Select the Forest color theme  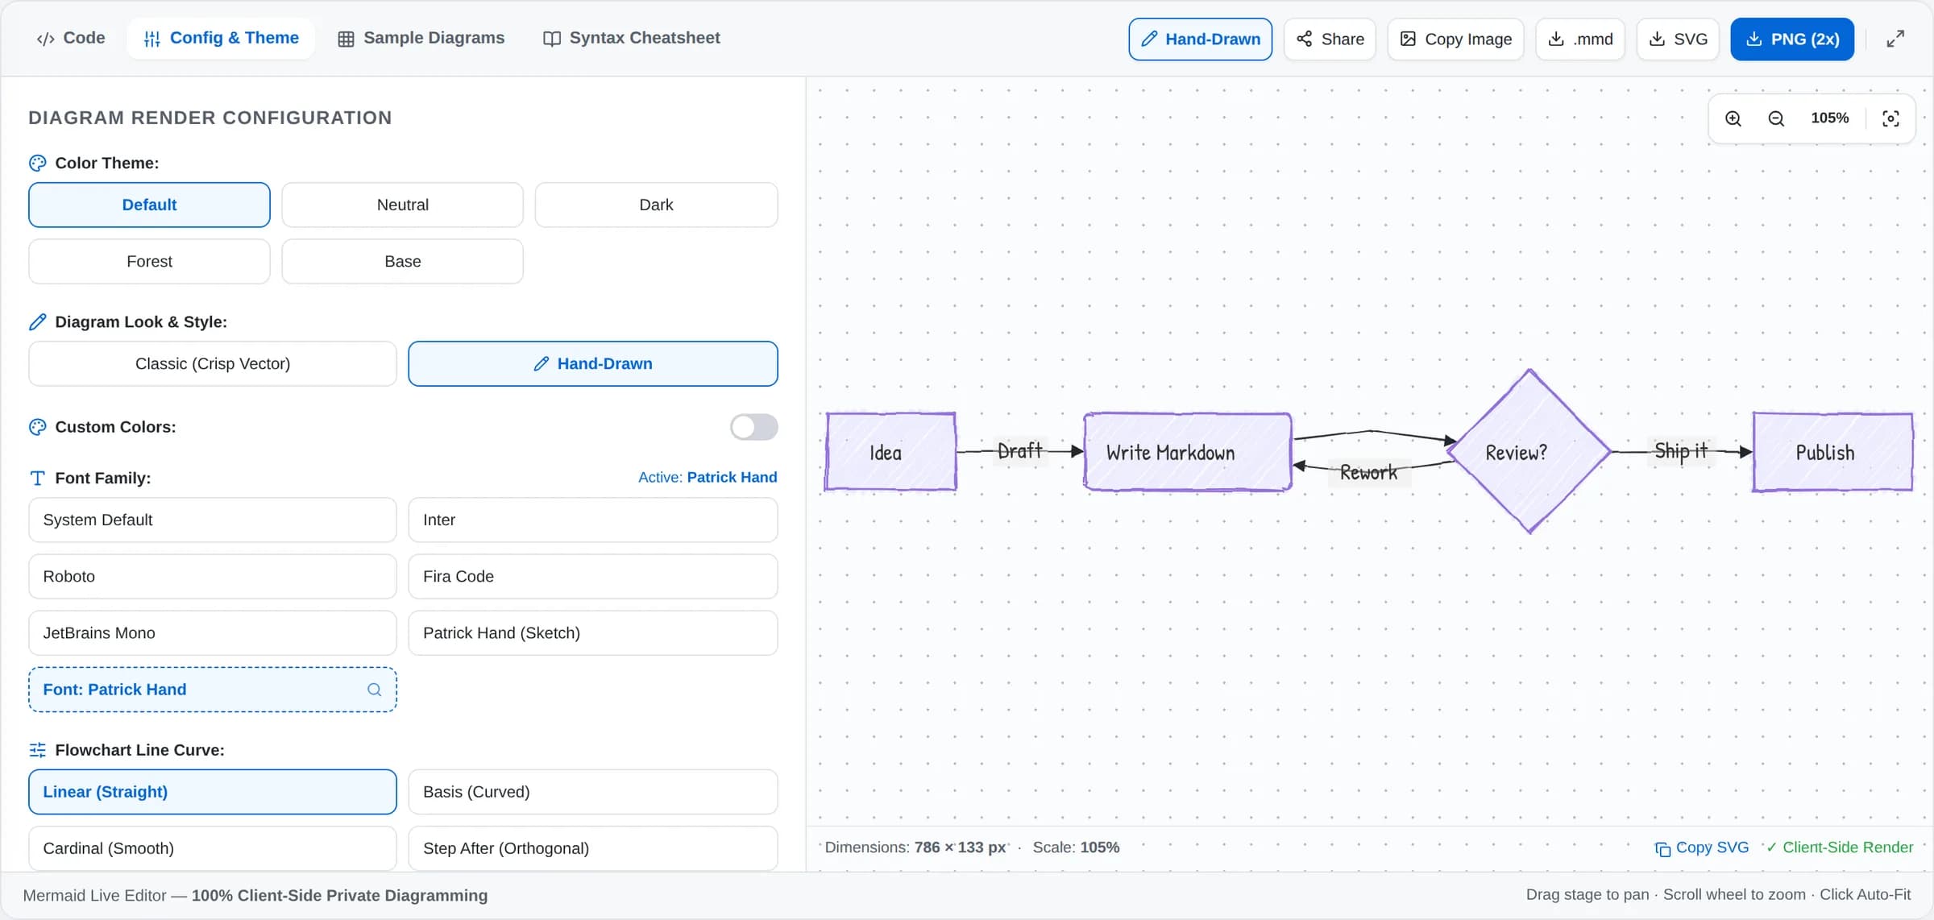click(x=149, y=261)
